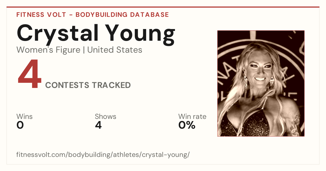Click the separator bar between Figure and United
The image size is (326, 171).
[x=84, y=50]
